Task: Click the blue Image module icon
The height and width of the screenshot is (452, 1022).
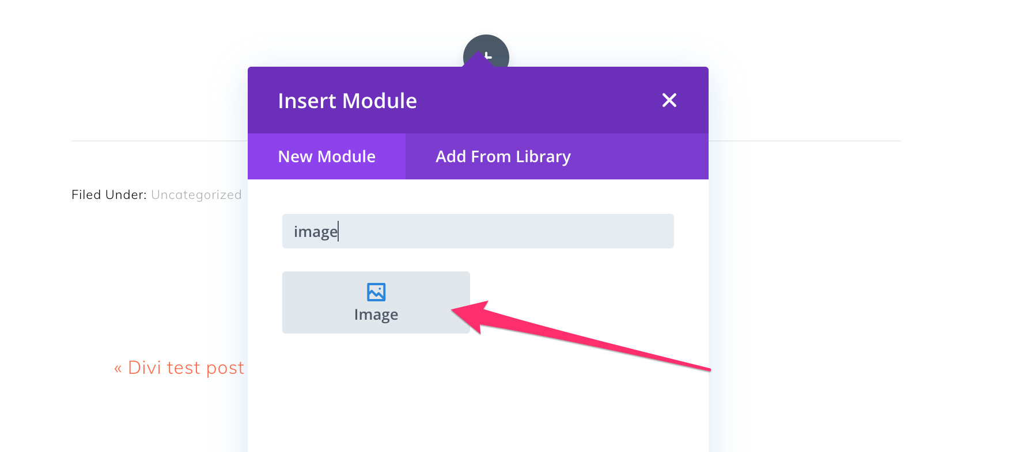Action: click(x=376, y=292)
